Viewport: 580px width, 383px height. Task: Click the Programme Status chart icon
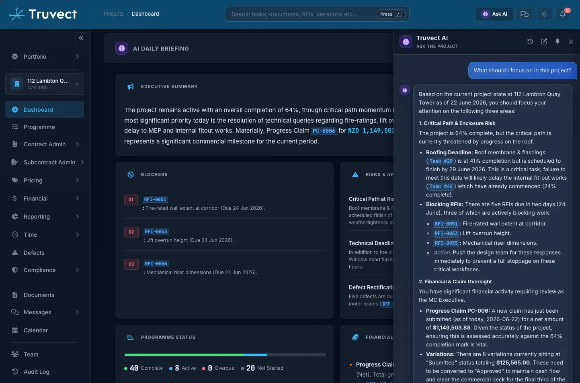click(x=131, y=337)
